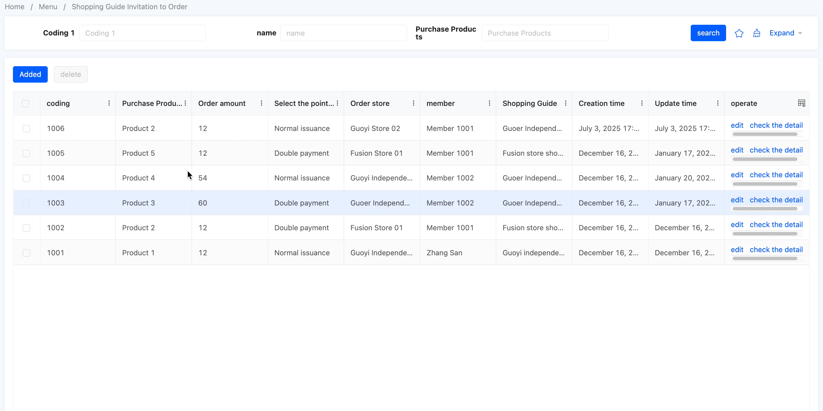
Task: Open Menu breadcrumb item
Action: click(48, 7)
